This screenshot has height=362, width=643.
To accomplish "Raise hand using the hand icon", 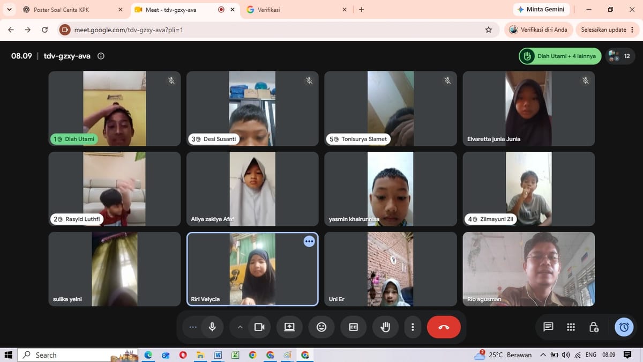I will coord(385,327).
